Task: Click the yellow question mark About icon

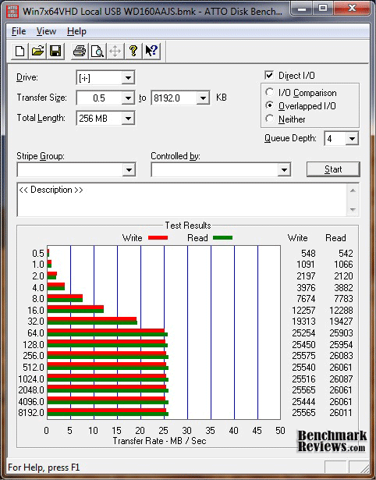Action: [133, 51]
